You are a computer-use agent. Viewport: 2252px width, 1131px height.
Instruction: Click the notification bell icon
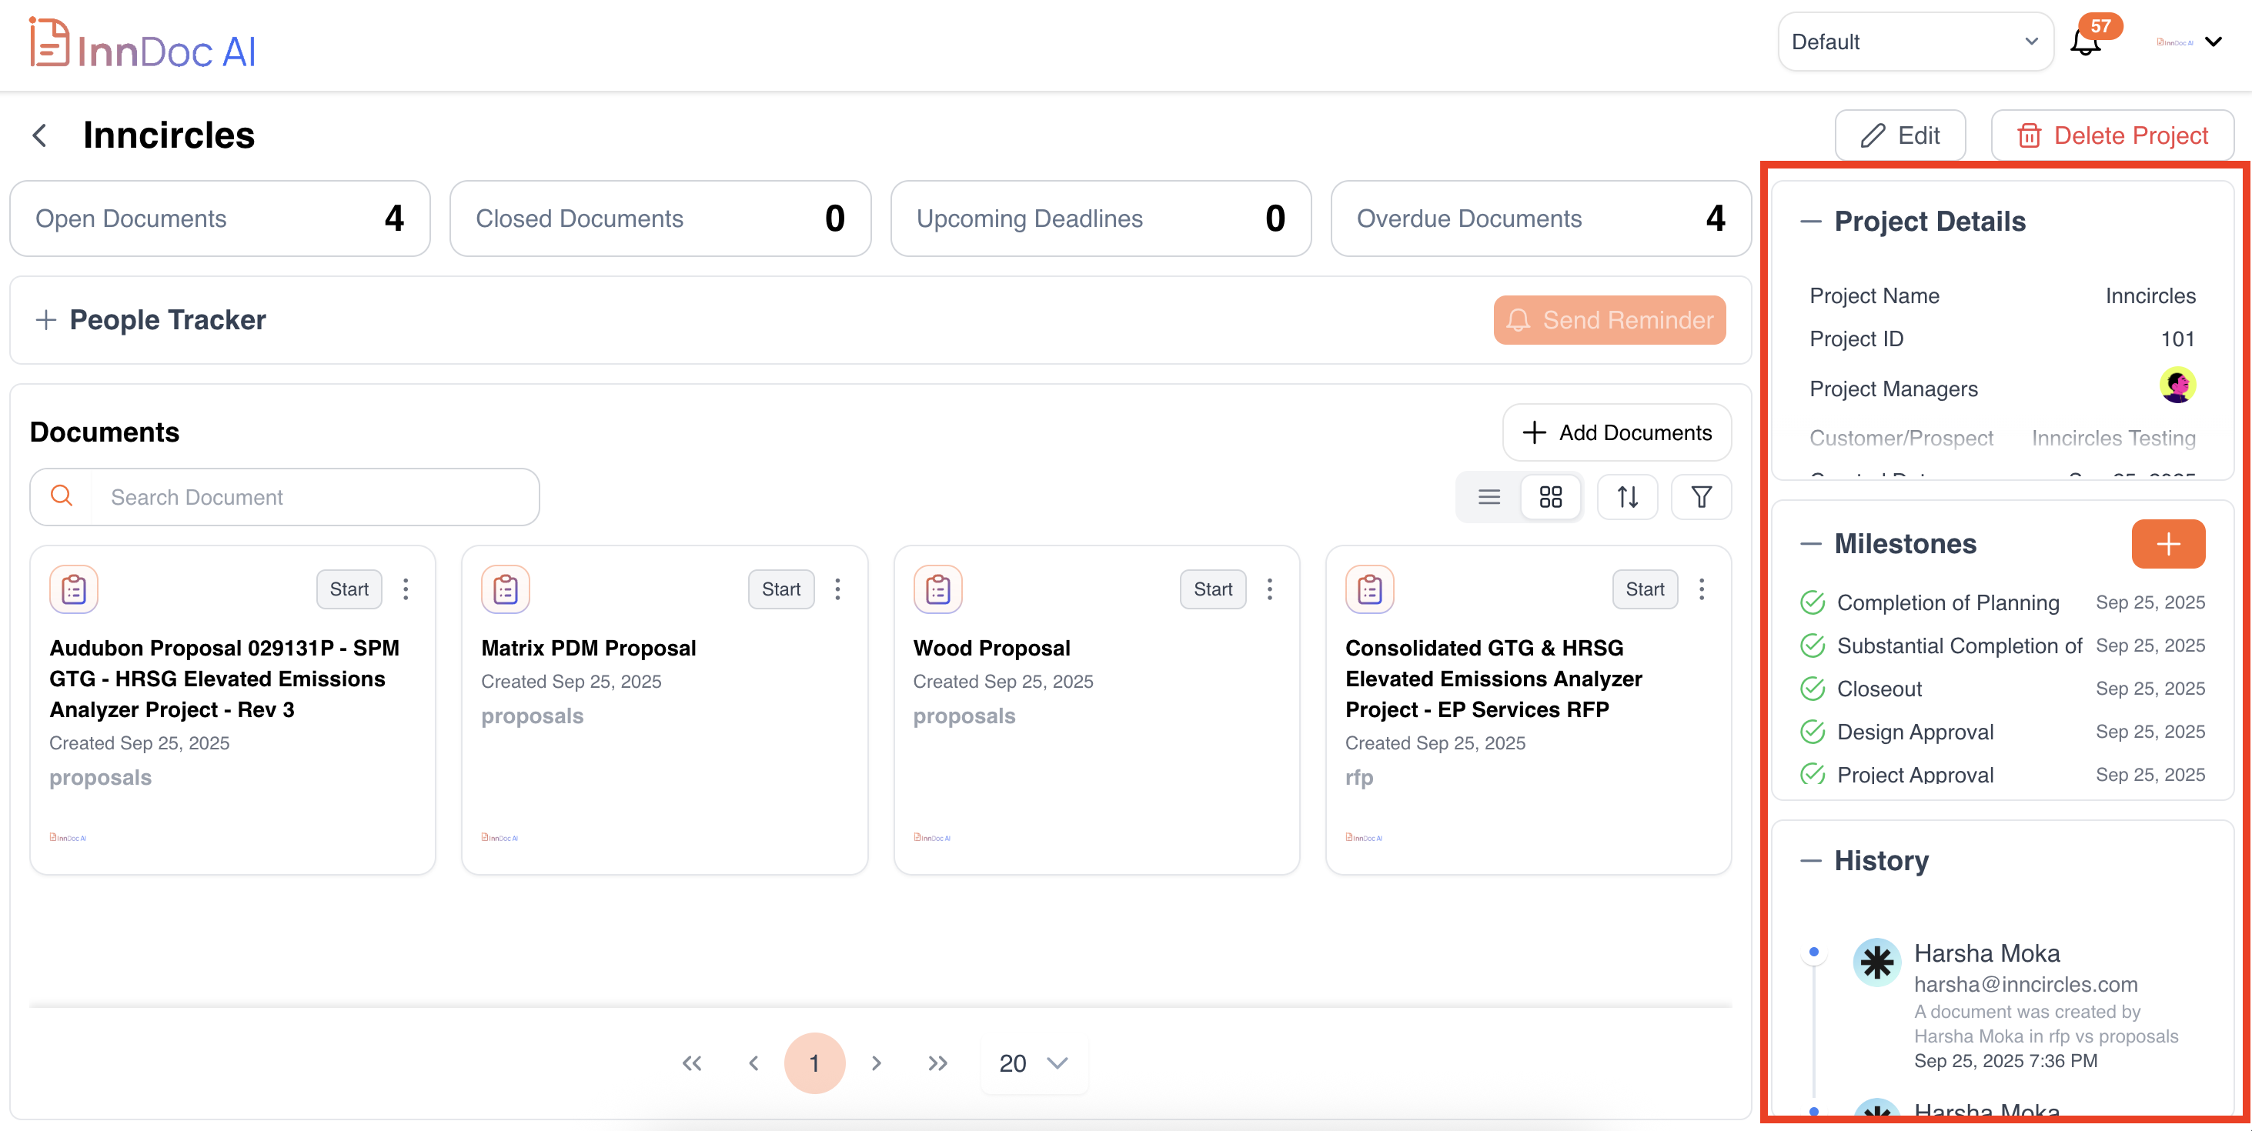click(x=2085, y=42)
